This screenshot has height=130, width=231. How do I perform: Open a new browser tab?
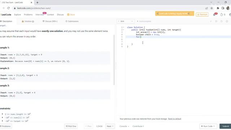tap(37, 3)
